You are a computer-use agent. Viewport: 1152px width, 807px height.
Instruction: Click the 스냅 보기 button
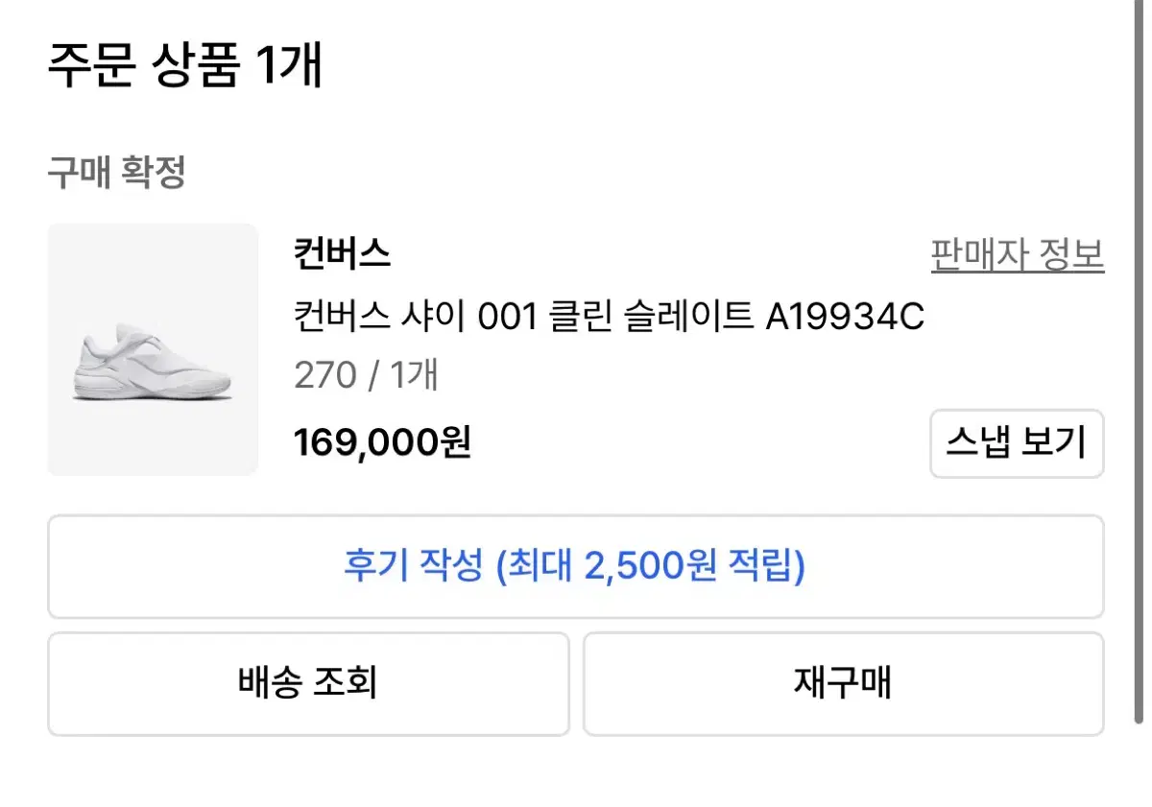(x=1017, y=443)
